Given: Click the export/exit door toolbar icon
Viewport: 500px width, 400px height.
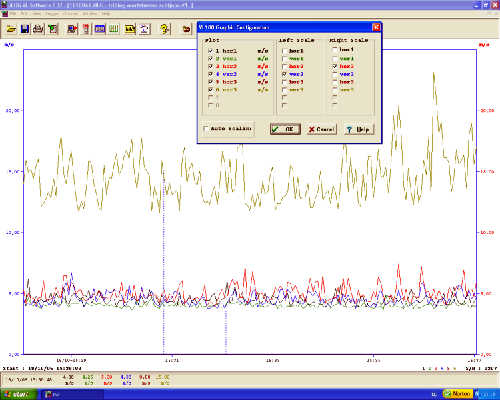Looking at the screenshot, I should pyautogui.click(x=52, y=29).
